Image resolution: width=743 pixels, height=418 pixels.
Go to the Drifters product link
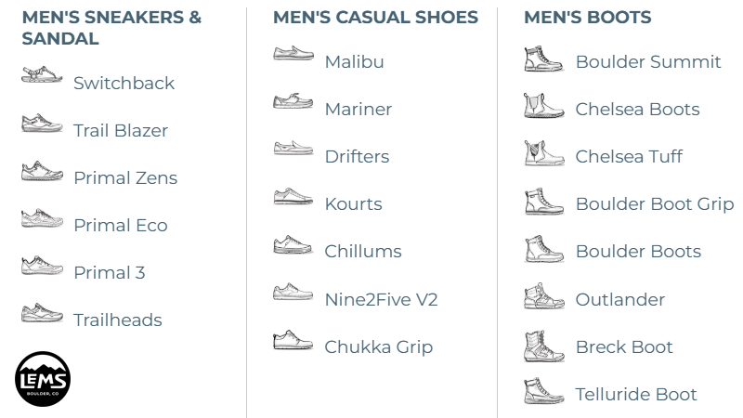tap(357, 156)
